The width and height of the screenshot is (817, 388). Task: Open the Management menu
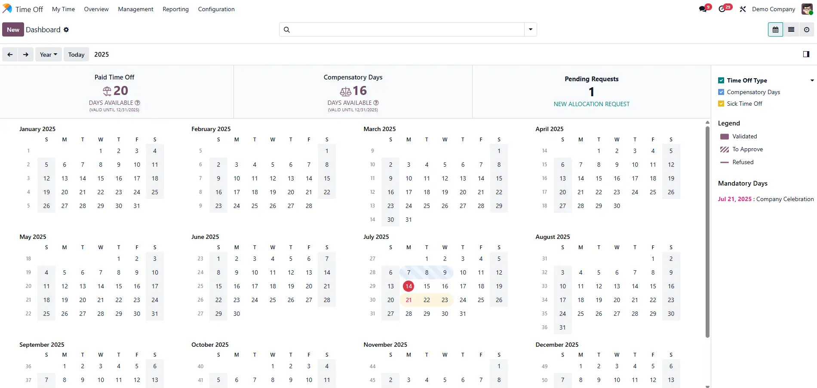point(135,9)
